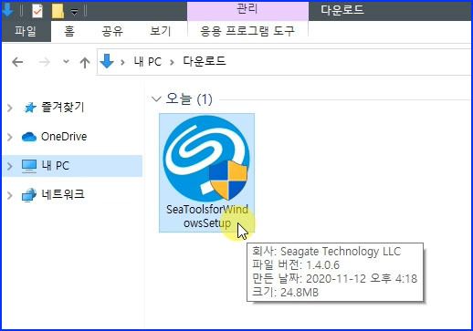
Task: Expand the OneDrive tree node
Action: (10, 137)
